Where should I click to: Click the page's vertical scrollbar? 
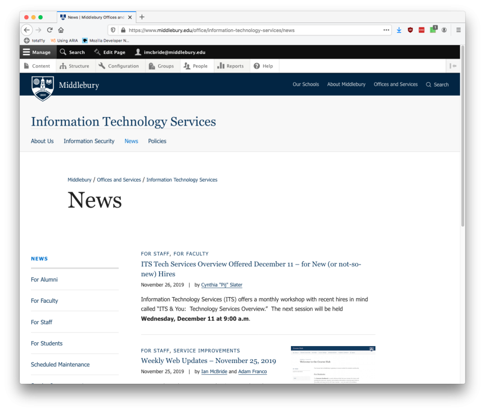pyautogui.click(x=462, y=141)
